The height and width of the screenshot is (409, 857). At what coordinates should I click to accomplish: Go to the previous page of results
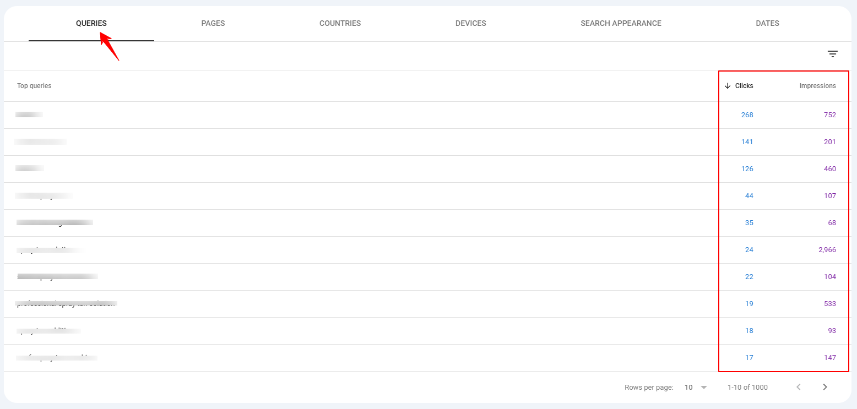click(799, 387)
